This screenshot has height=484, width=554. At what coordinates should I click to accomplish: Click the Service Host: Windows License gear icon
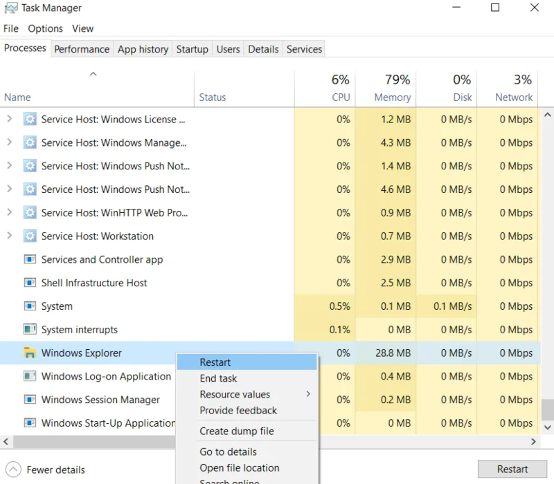(x=30, y=119)
